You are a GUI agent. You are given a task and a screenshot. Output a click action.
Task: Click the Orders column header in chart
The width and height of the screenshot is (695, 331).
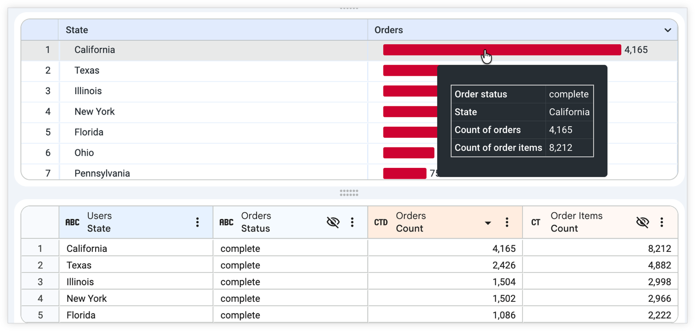pos(522,30)
